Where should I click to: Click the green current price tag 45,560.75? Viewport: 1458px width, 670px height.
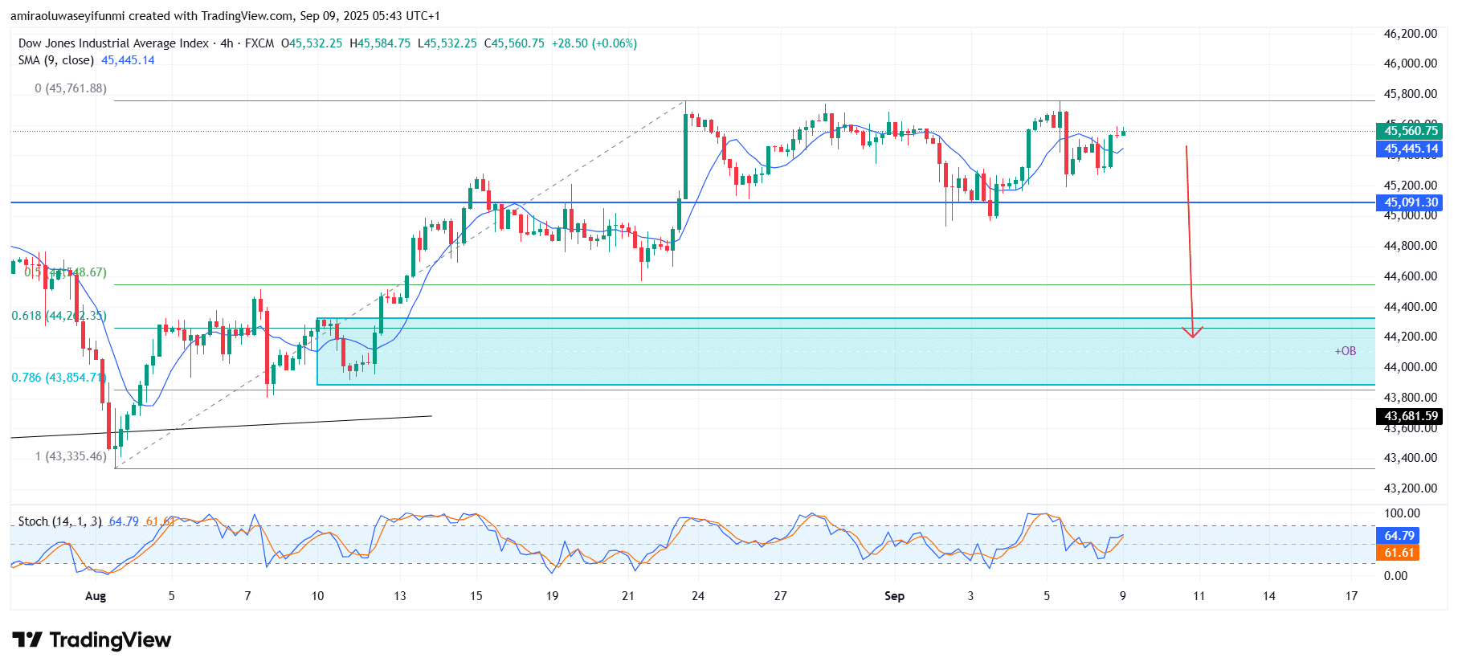(1411, 131)
